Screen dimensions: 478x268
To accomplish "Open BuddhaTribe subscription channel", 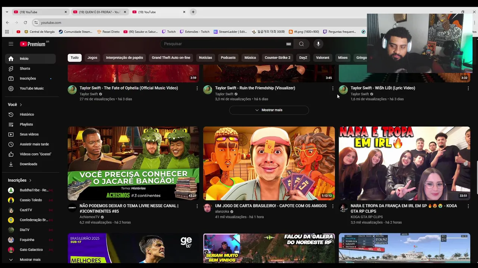I will pyautogui.click(x=31, y=190).
